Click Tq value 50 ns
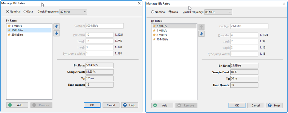This screenshot has width=288, height=113. pyautogui.click(x=244, y=79)
